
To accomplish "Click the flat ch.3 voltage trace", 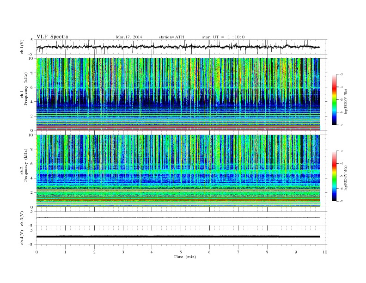I will pos(178,218).
